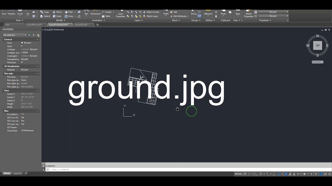This screenshot has height=186, width=332.
Task: Expand the Draw panel dropdown
Action: click(x=19, y=20)
